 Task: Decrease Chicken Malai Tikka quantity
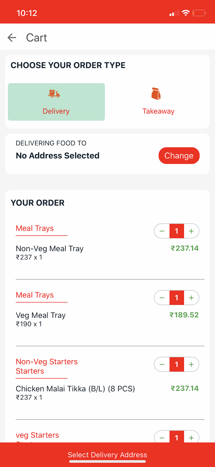click(162, 364)
